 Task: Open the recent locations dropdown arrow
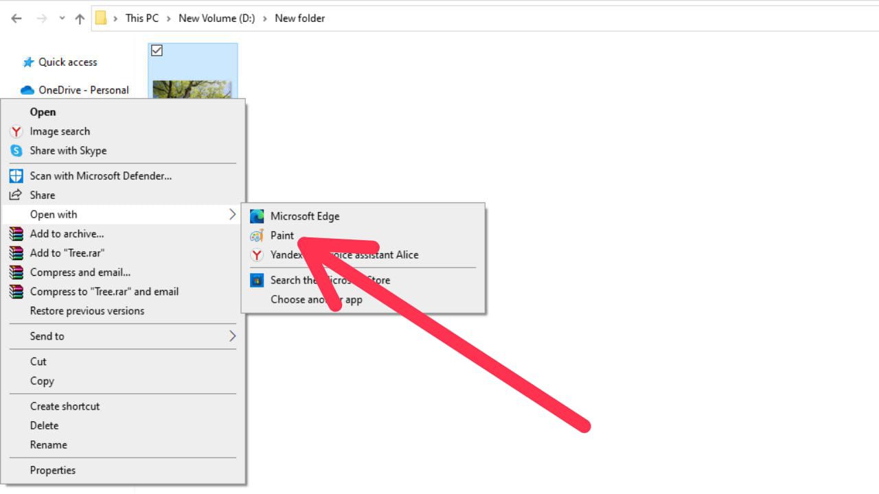click(x=62, y=19)
